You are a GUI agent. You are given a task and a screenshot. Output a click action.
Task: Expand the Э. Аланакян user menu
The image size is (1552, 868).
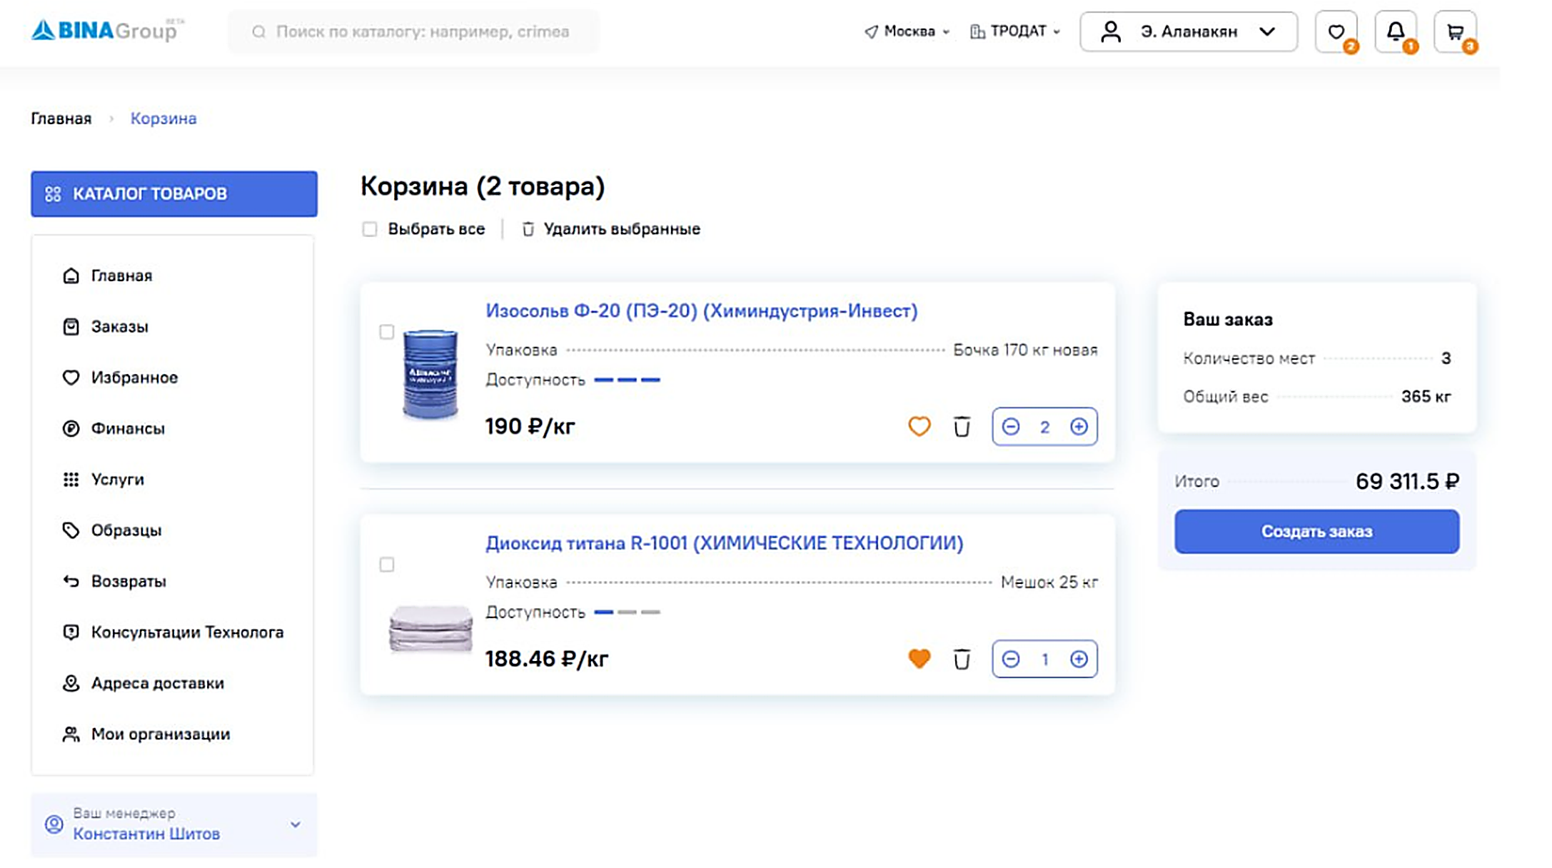1189,31
